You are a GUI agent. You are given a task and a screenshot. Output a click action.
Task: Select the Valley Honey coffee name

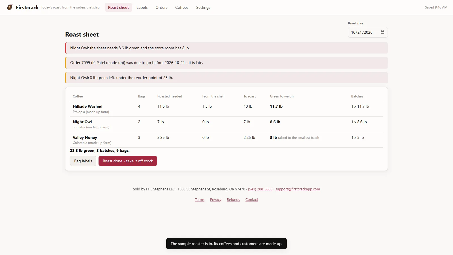pos(85,137)
